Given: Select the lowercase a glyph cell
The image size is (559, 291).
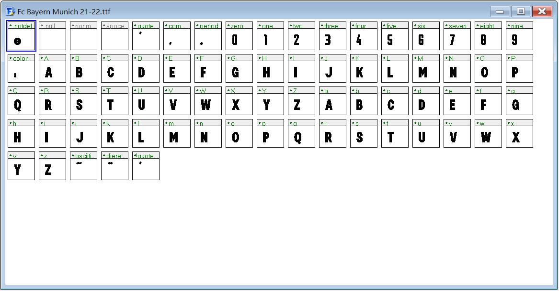Looking at the screenshot, I should pos(332,101).
